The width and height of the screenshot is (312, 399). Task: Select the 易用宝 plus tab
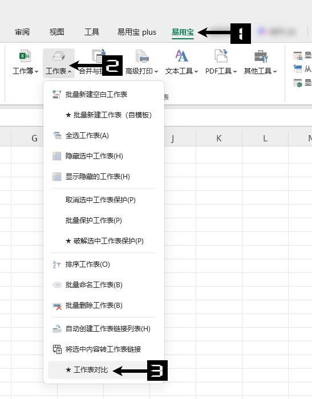click(x=137, y=32)
